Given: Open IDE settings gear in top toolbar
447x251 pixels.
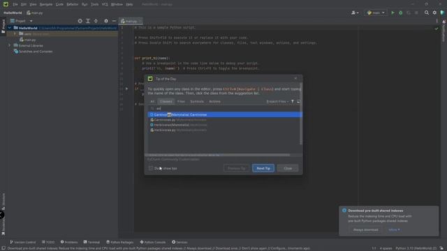Looking at the screenshot, I should click(x=434, y=13).
